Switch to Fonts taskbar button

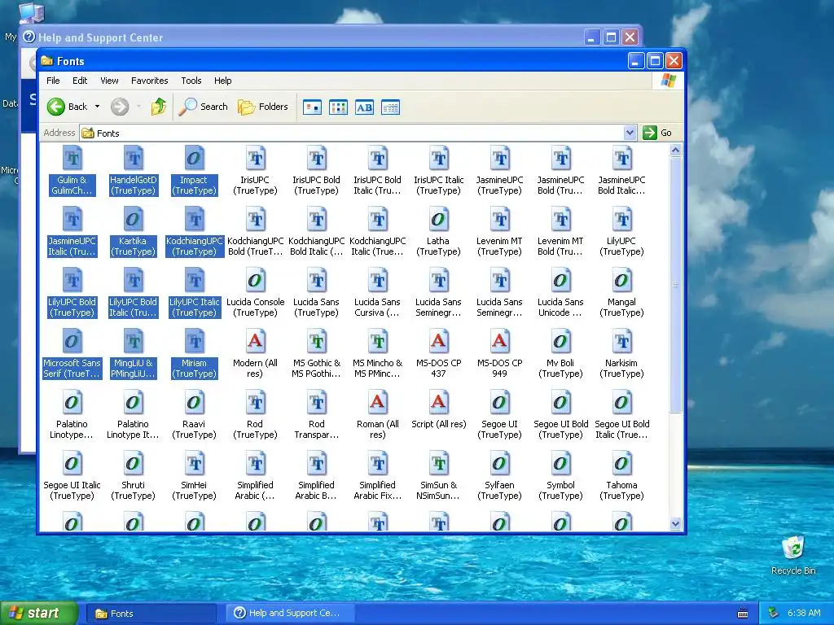[x=151, y=614]
